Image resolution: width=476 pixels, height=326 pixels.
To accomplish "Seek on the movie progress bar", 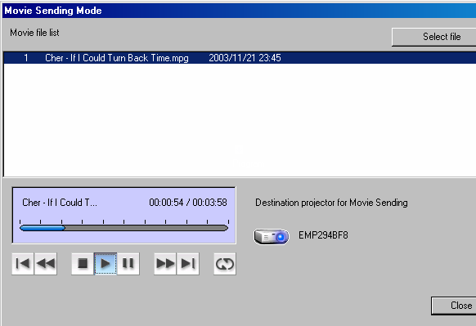I will 123,228.
